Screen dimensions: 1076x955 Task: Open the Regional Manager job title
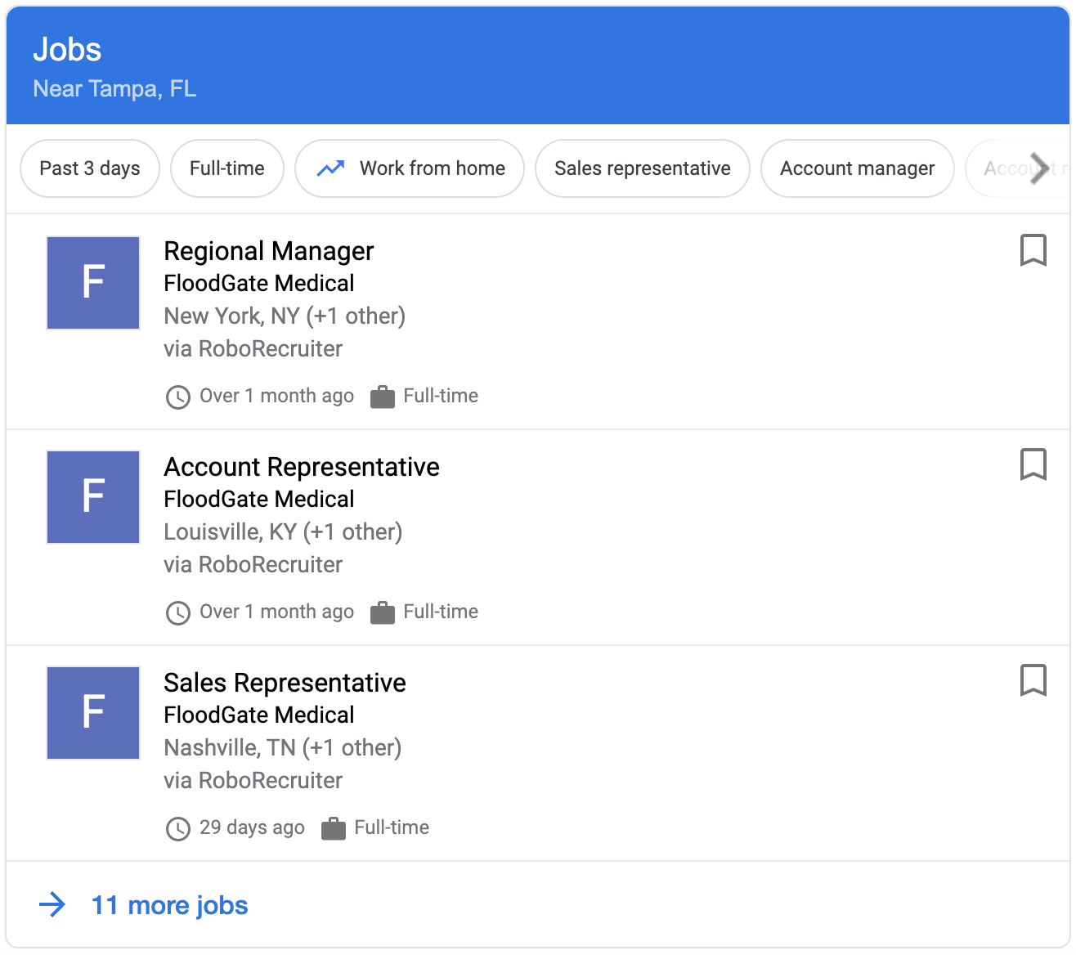click(269, 251)
